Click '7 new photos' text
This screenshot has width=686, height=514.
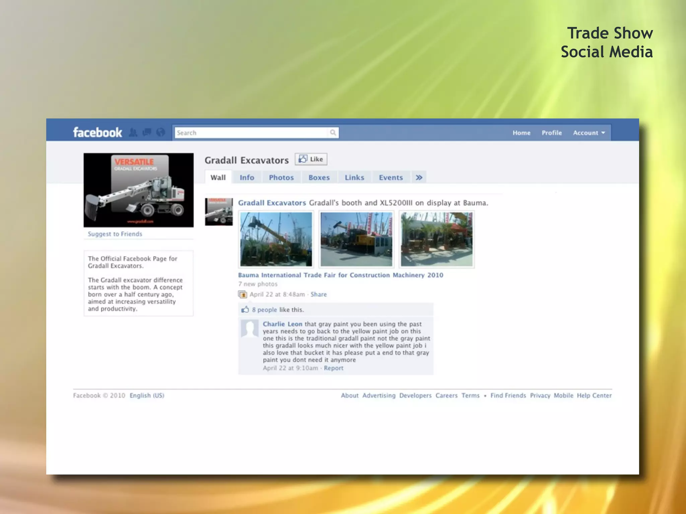[258, 284]
